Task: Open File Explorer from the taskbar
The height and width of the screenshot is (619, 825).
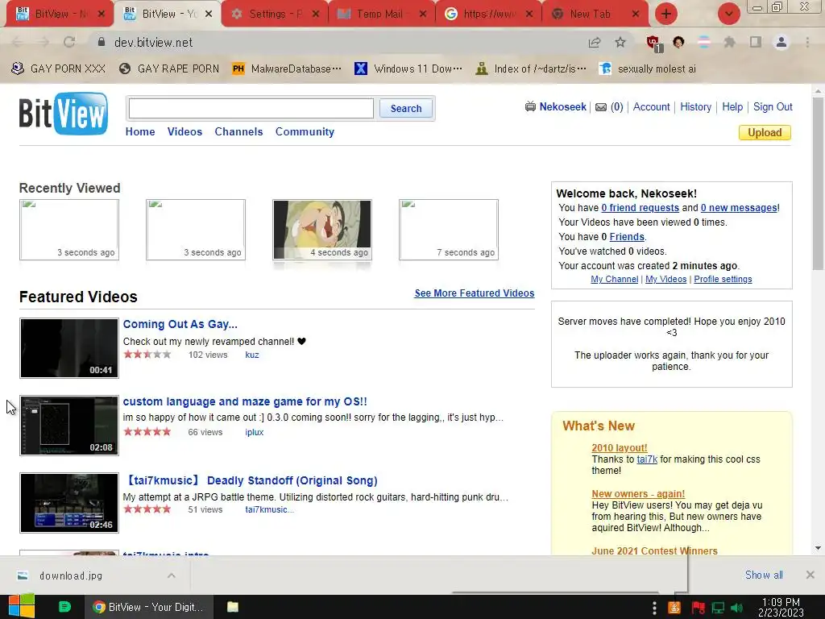Action: click(233, 607)
